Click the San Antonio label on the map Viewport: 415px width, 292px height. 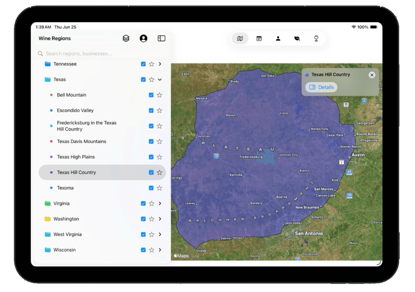tap(309, 234)
